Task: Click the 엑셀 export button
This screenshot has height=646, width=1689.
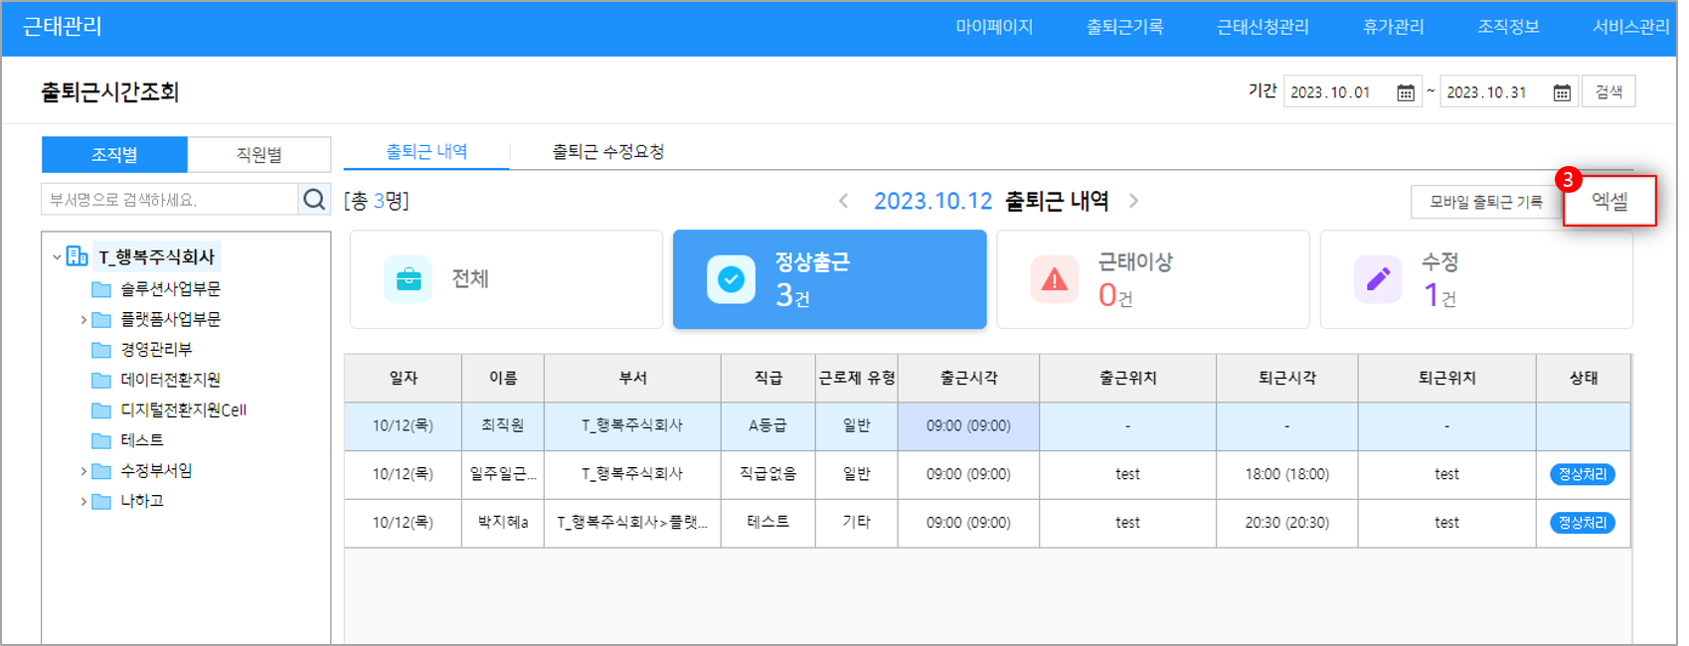Action: click(1608, 201)
